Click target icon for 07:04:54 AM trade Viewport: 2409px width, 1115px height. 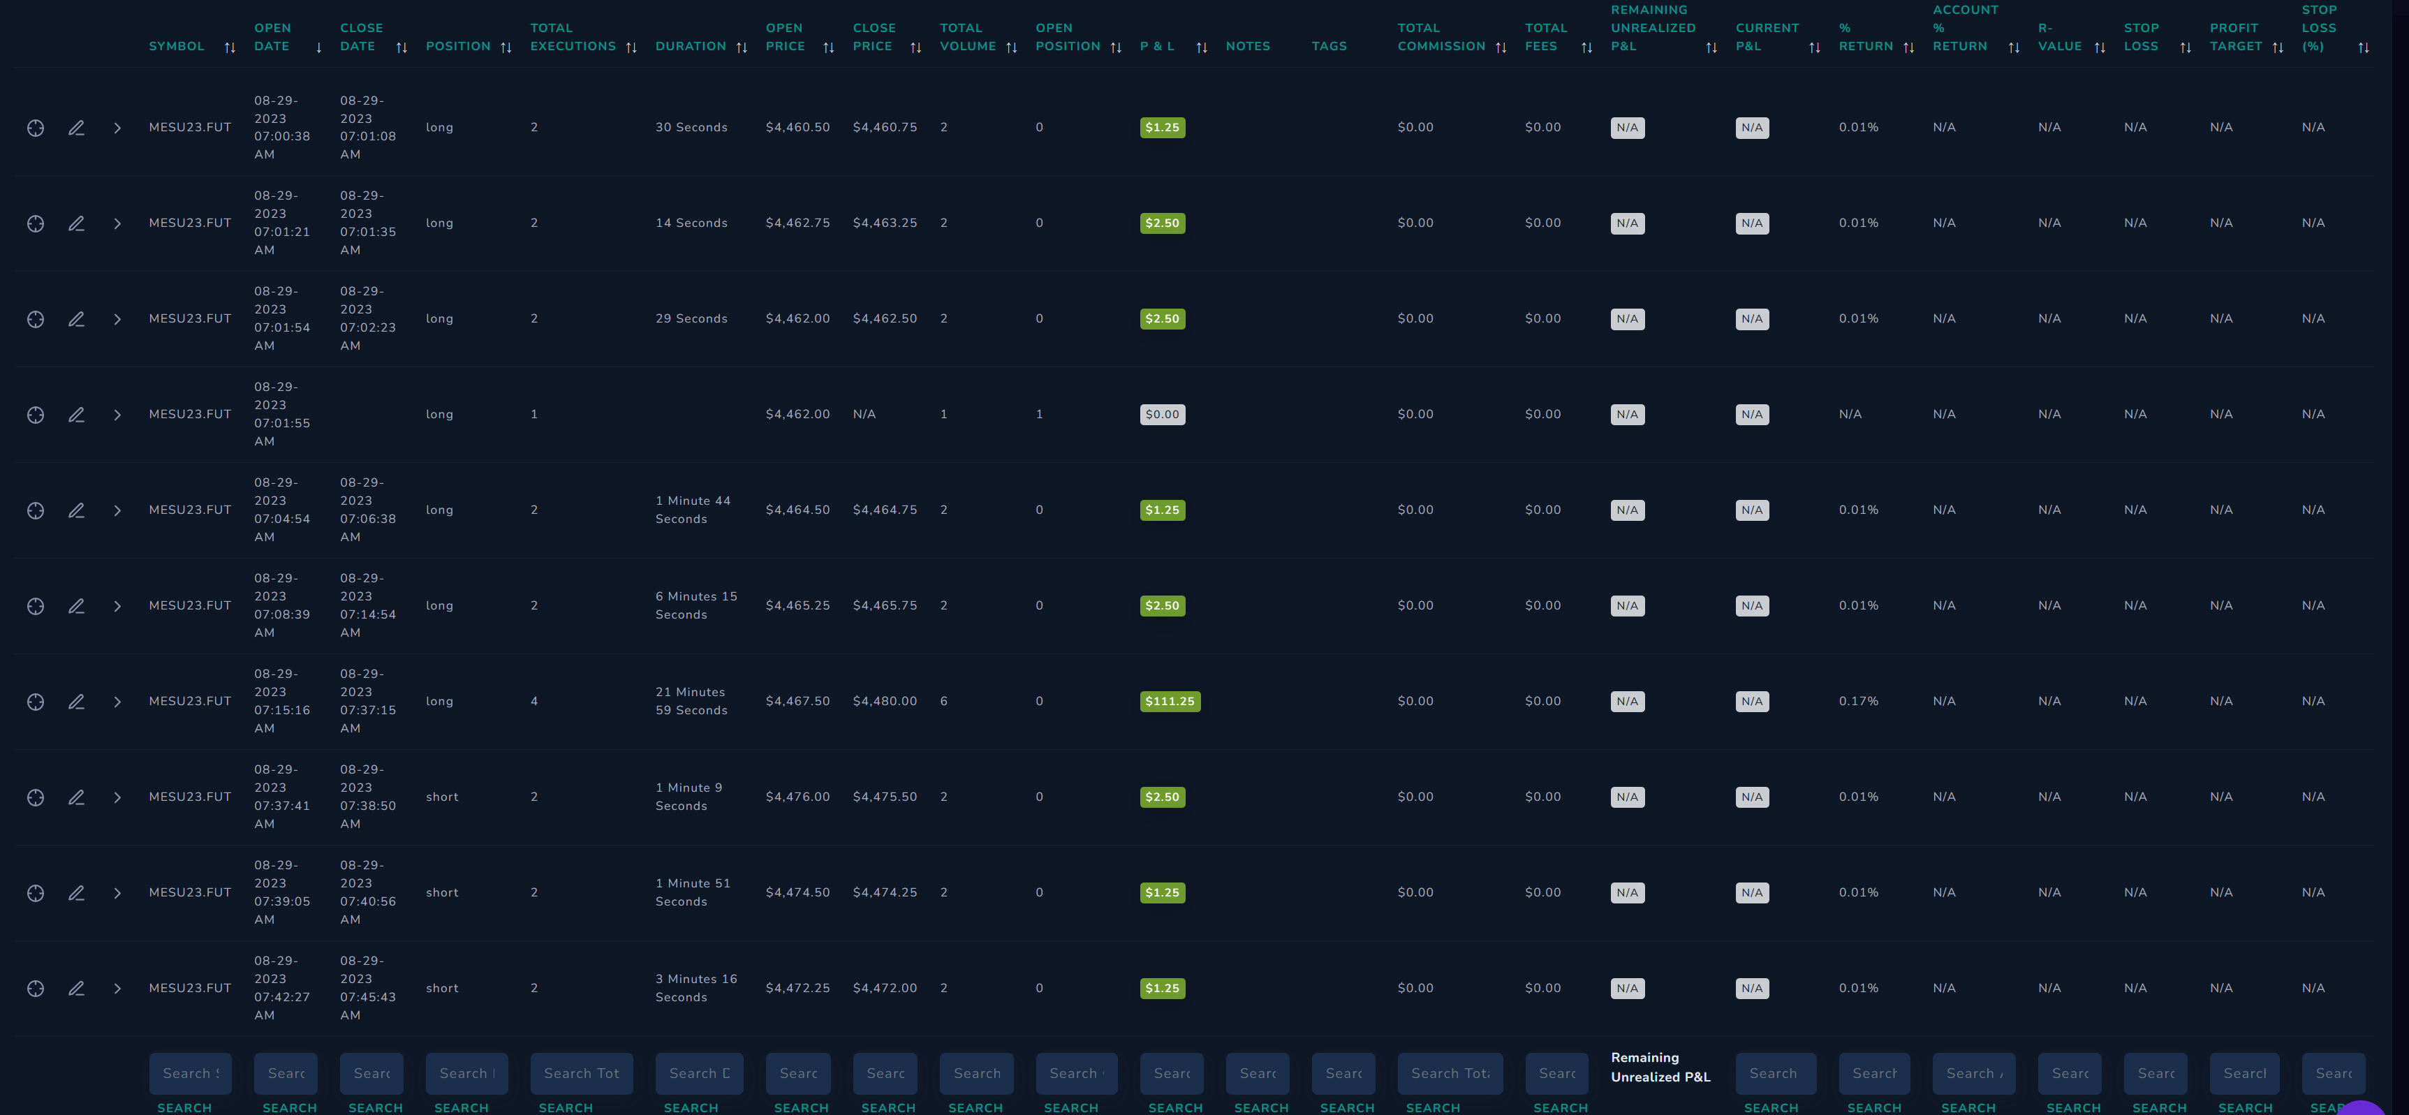[36, 511]
